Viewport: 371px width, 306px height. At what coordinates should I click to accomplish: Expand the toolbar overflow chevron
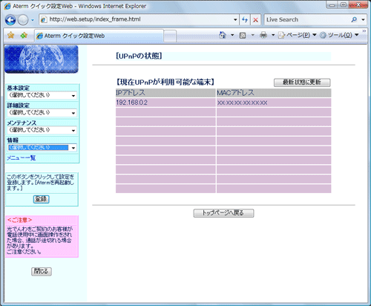(364, 31)
